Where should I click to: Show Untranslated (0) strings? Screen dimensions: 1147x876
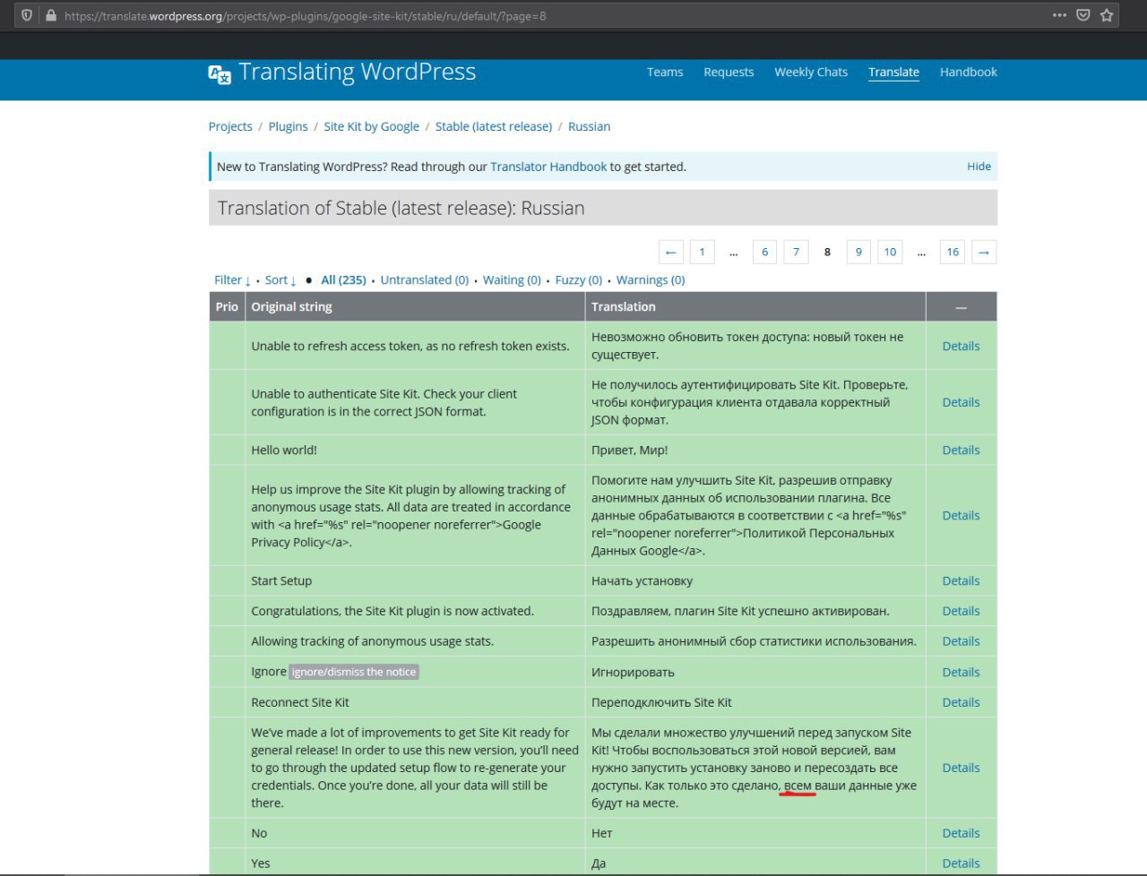(x=425, y=279)
